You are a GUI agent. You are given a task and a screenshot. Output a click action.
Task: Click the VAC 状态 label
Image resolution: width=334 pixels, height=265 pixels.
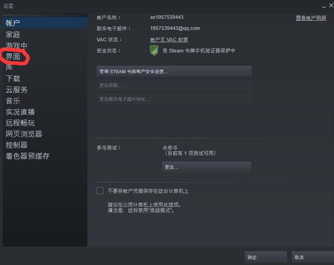click(x=109, y=40)
